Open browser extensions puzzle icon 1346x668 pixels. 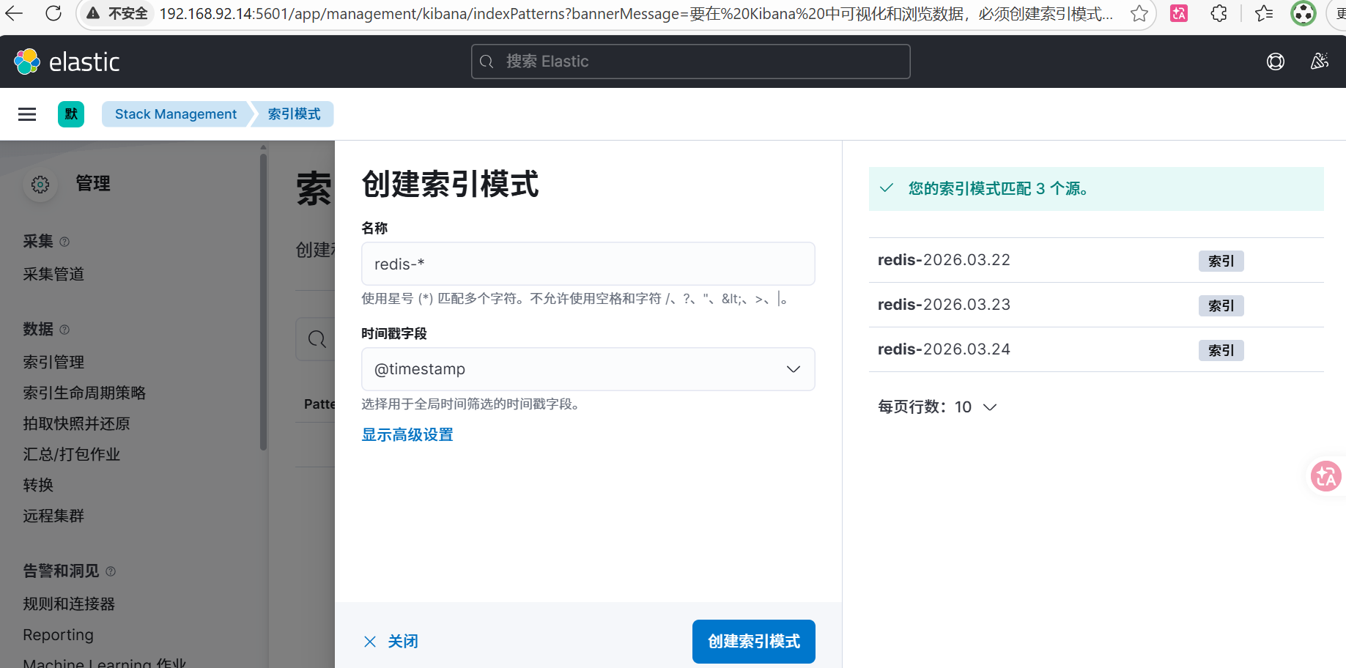1219,13
